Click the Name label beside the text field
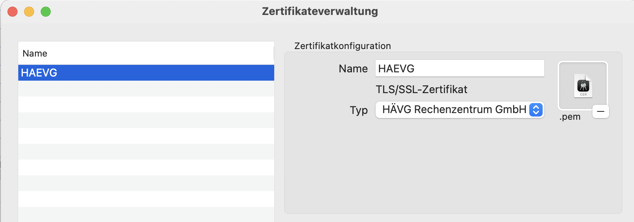 (x=353, y=69)
